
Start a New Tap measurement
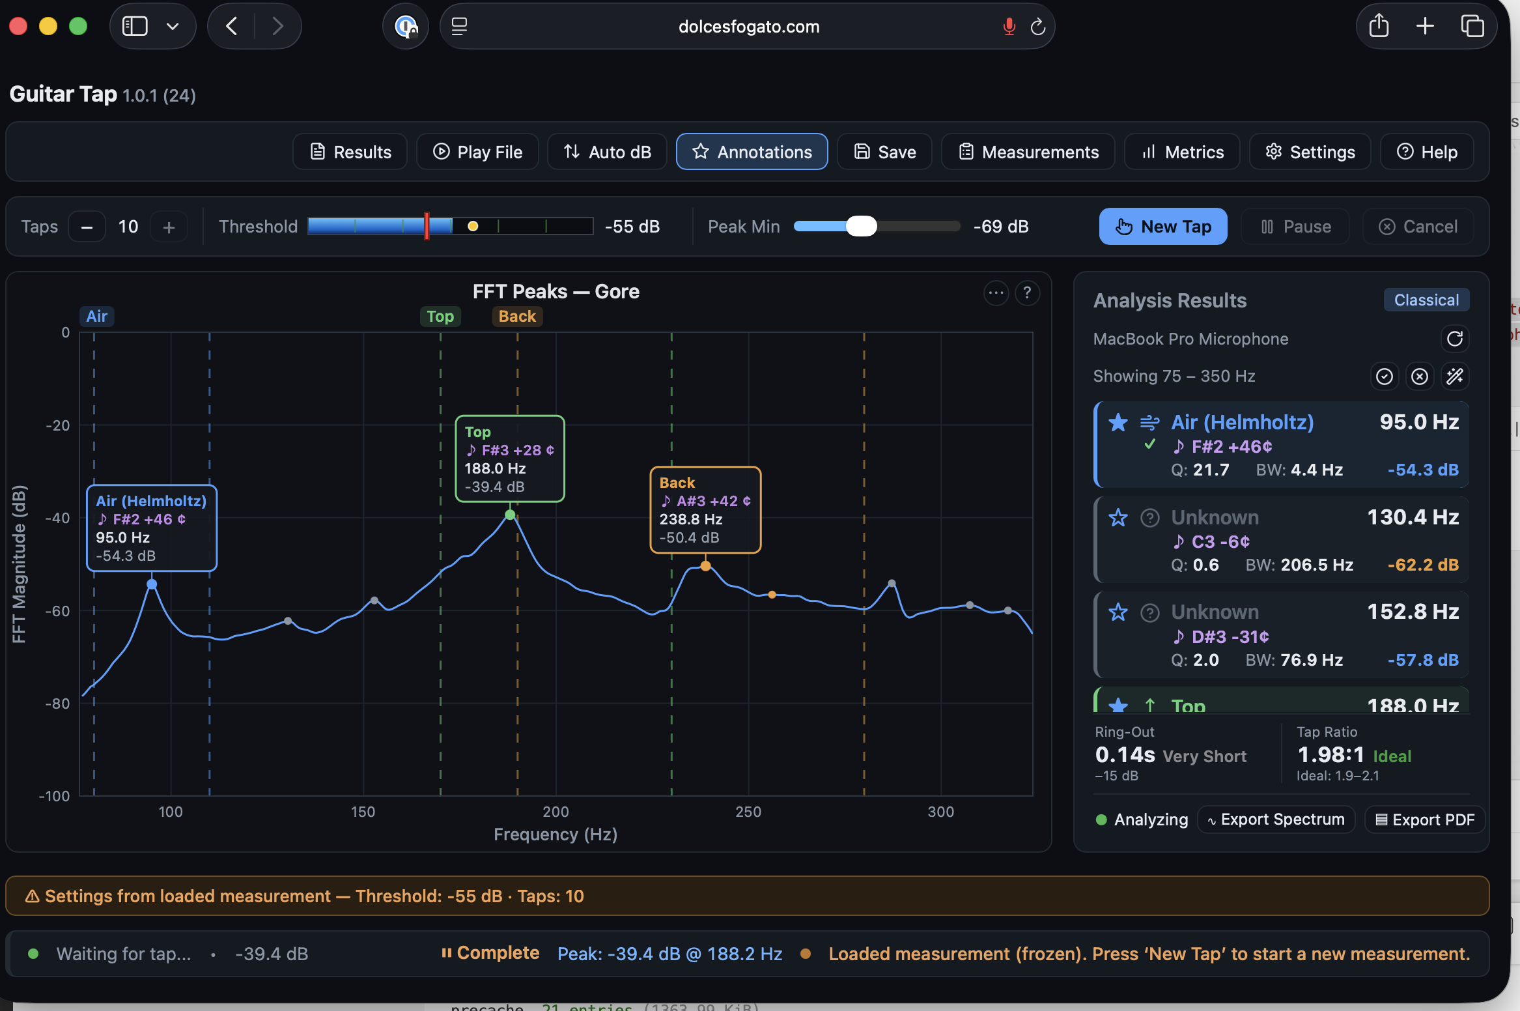pos(1163,226)
